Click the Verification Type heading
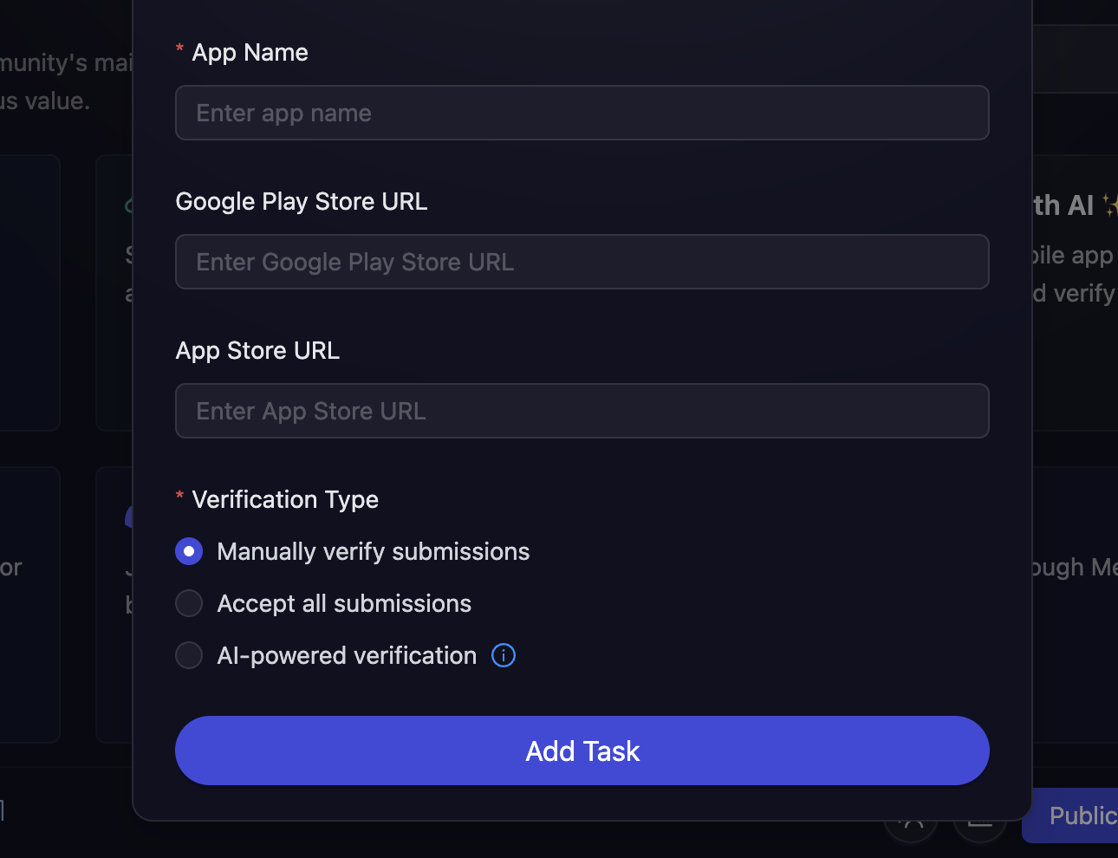This screenshot has width=1118, height=858. [x=284, y=499]
